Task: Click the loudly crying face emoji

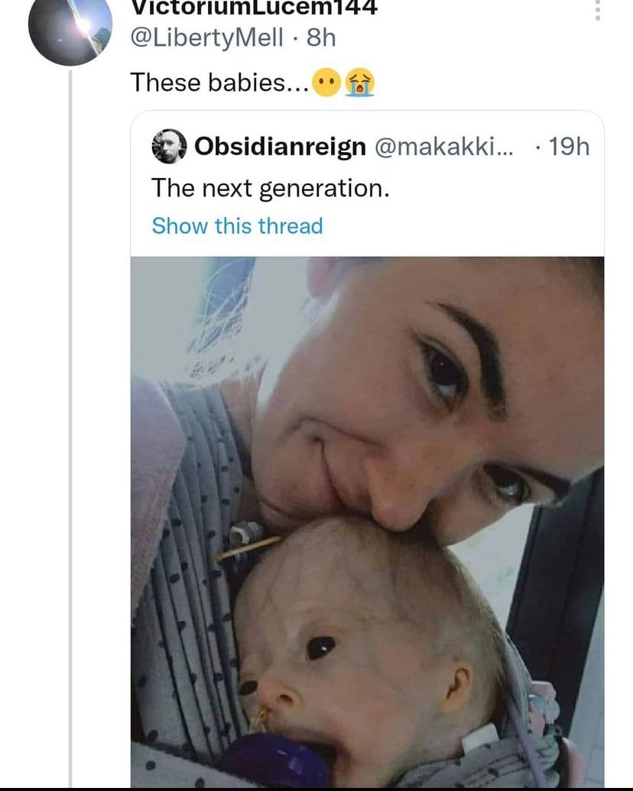Action: pyautogui.click(x=359, y=83)
